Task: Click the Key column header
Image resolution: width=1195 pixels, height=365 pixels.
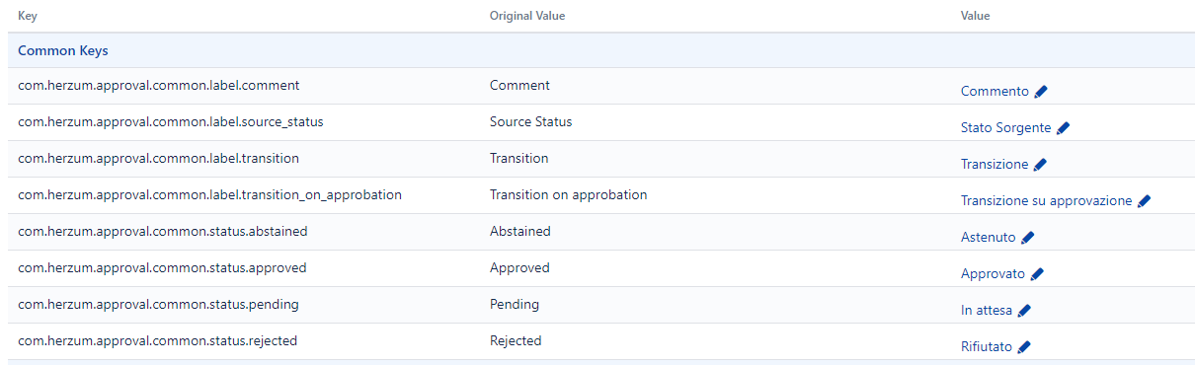Action: (x=28, y=17)
